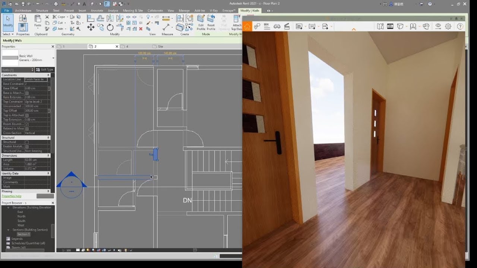Open the Annotate ribbon tab
Viewport: 477px width, 268px height.
pyautogui.click(x=97, y=11)
